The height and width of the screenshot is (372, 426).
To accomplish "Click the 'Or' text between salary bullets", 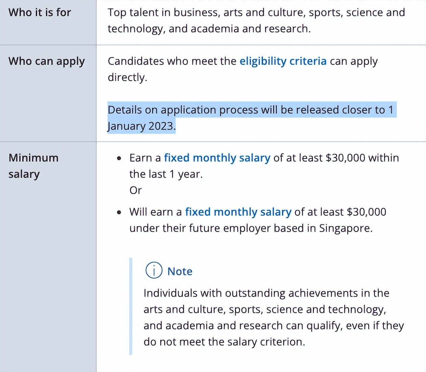I will pos(136,190).
